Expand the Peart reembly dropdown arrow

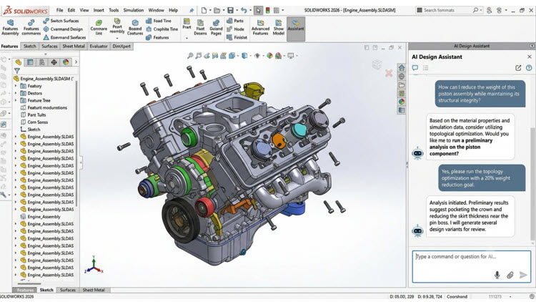tap(117, 38)
